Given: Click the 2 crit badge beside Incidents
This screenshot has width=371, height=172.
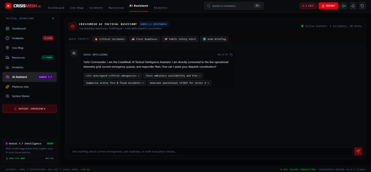Looking at the screenshot, I should [48, 38].
